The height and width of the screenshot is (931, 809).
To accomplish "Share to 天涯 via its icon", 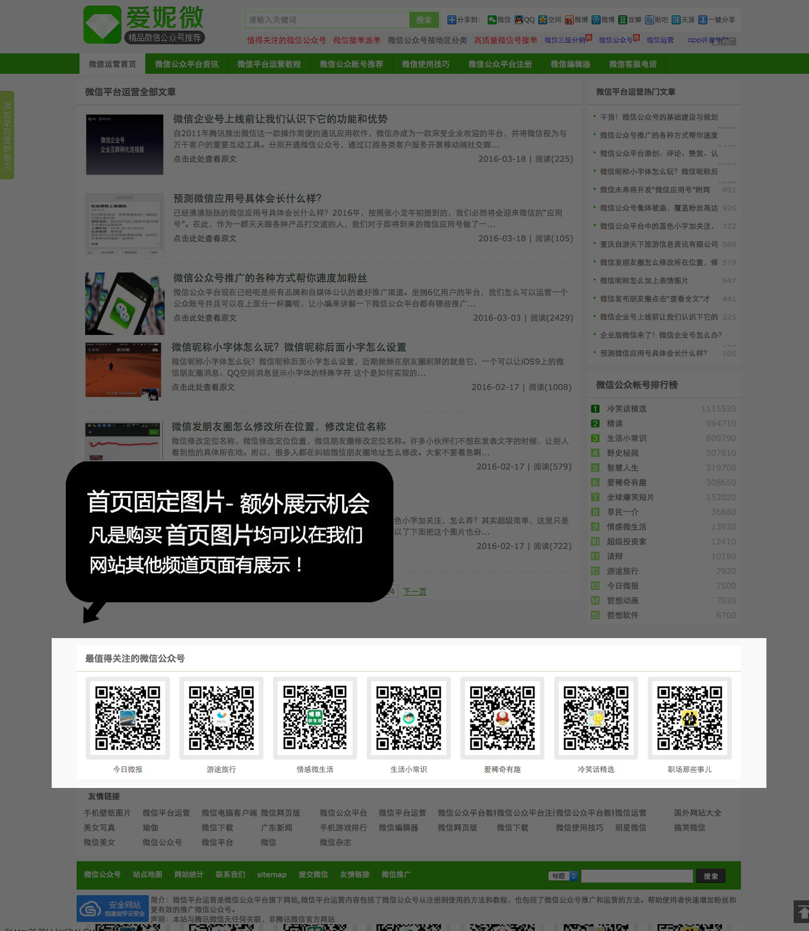I will coord(676,20).
